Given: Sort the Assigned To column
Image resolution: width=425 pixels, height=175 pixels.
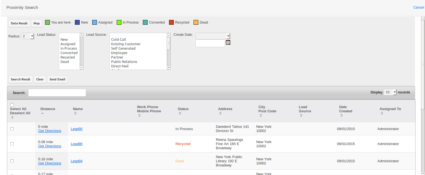Looking at the screenshot, I should 382,113.
